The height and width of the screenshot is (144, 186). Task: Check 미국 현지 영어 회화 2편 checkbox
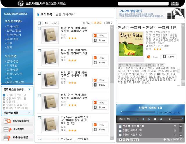(x=40, y=28)
